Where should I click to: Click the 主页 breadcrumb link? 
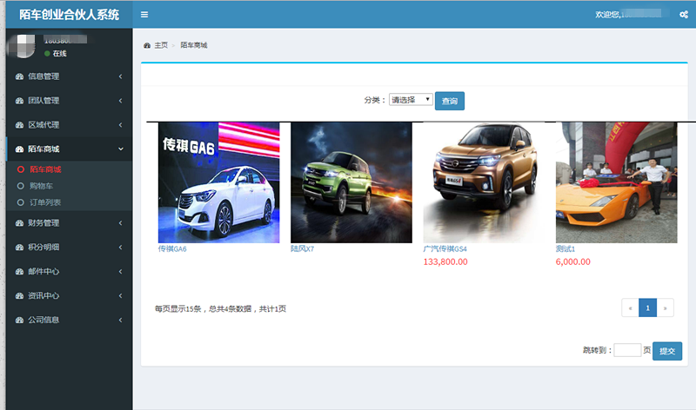tap(161, 45)
